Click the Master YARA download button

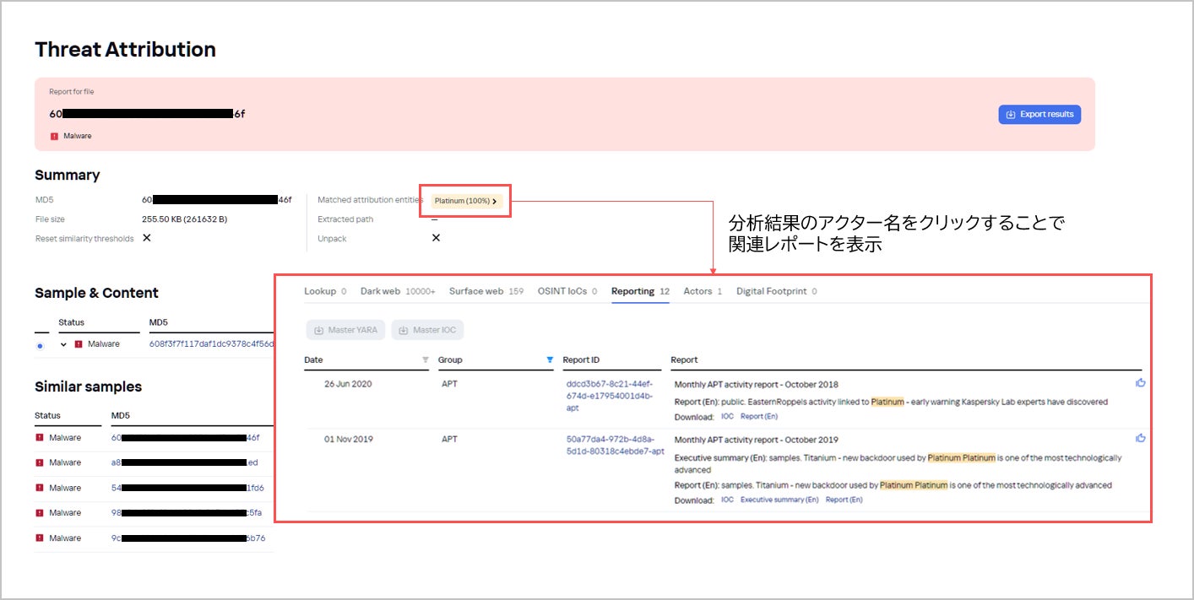point(345,330)
